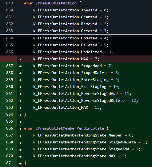
Task: Click the minus marker on the removed line
Action: [20, 59]
